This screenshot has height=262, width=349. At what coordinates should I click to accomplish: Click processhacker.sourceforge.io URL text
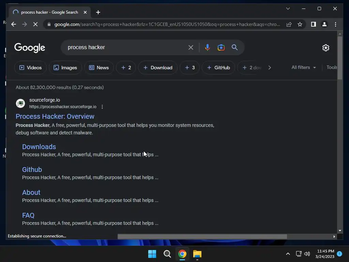(63, 107)
